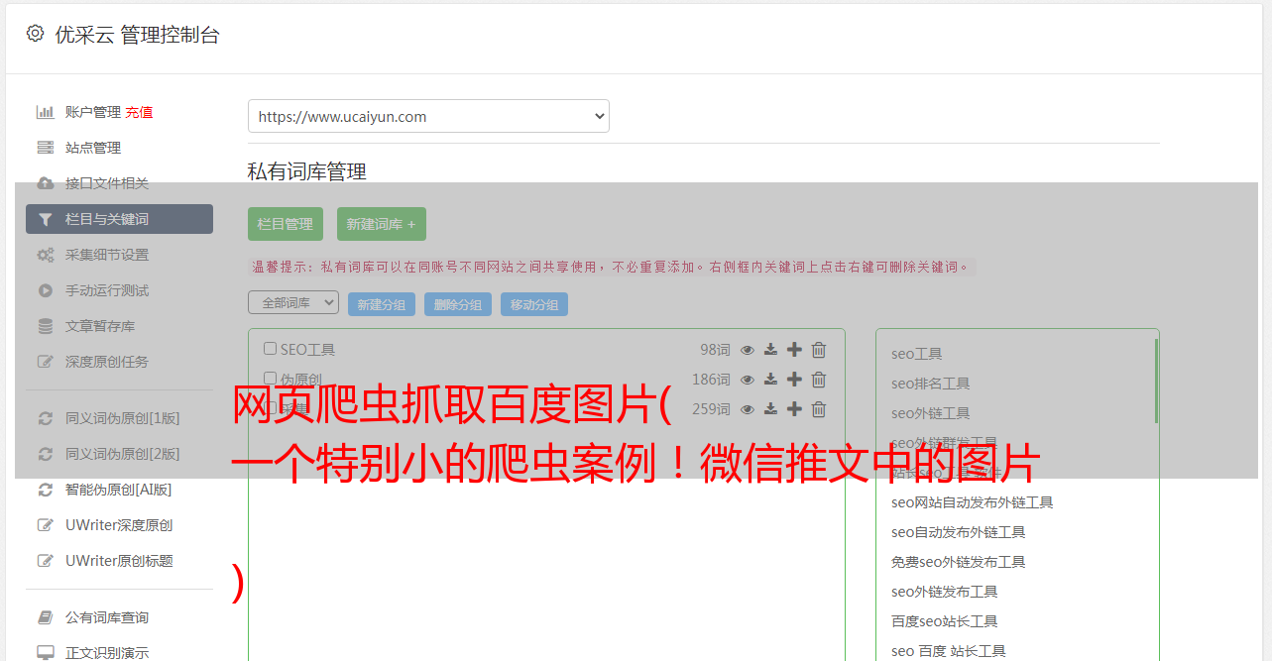
Task: Click the 新建词库 + button
Action: tap(382, 224)
